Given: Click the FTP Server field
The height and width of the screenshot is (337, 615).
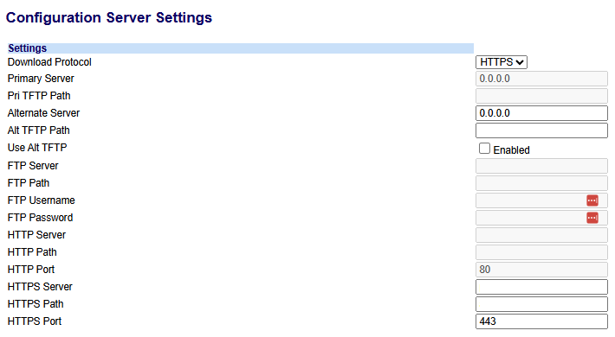Looking at the screenshot, I should 541,166.
